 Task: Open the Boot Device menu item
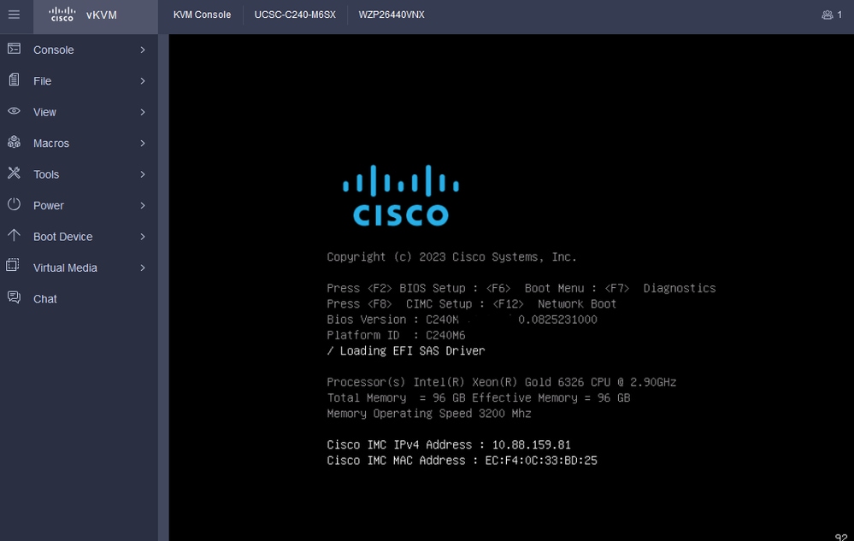(x=79, y=237)
